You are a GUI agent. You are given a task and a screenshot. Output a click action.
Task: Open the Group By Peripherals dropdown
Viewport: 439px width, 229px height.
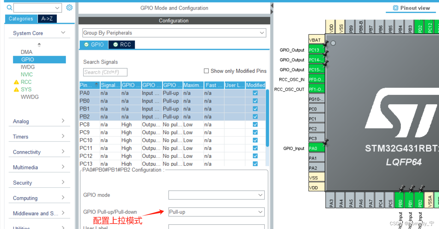point(262,33)
